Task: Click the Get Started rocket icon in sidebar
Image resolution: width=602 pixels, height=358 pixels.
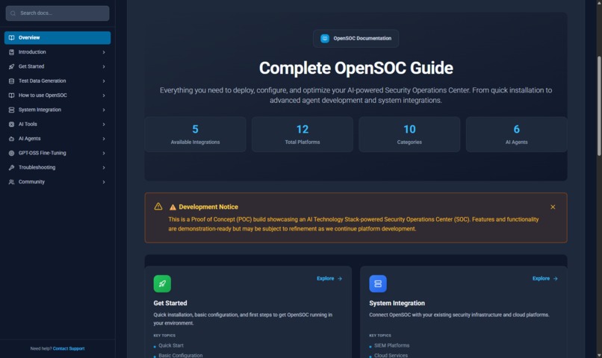Action: (x=11, y=66)
